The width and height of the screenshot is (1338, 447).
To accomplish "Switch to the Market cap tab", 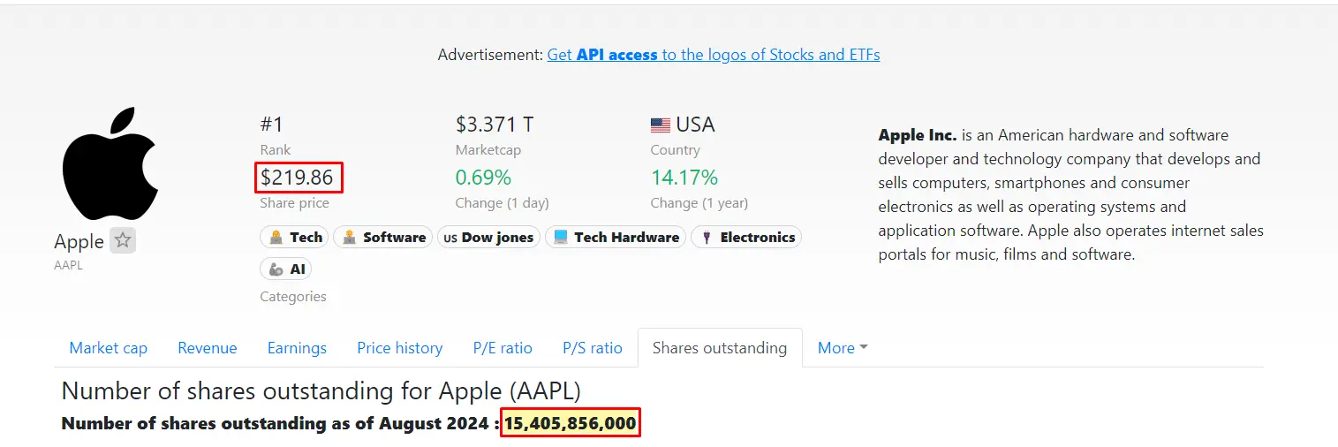I will coord(109,348).
